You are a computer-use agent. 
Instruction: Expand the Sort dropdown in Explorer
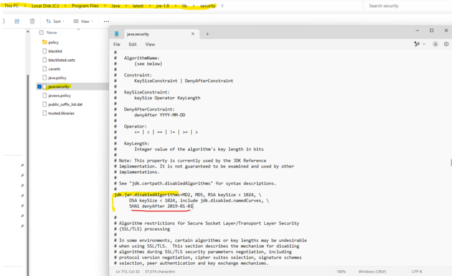click(55, 21)
